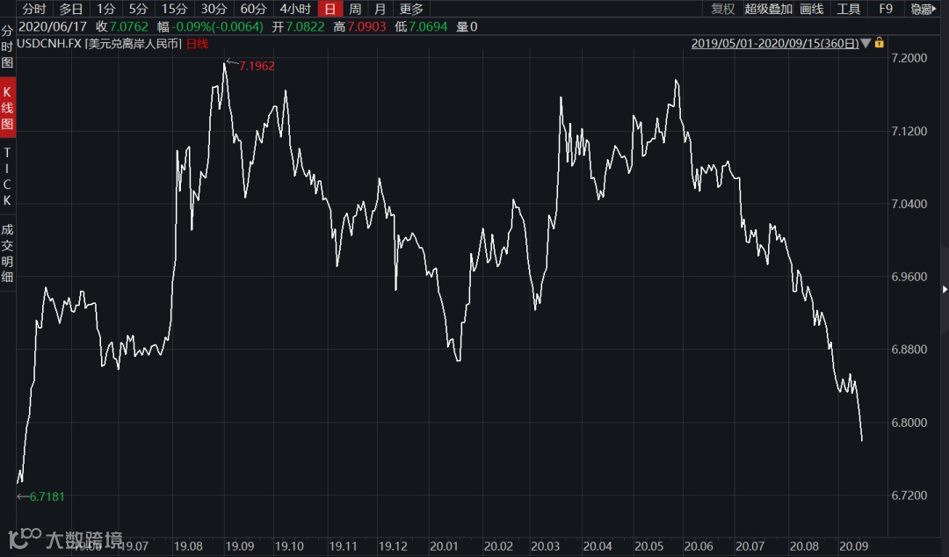Switch to the 分时 intraday tab
Viewport: 949px width, 557px height.
34,9
